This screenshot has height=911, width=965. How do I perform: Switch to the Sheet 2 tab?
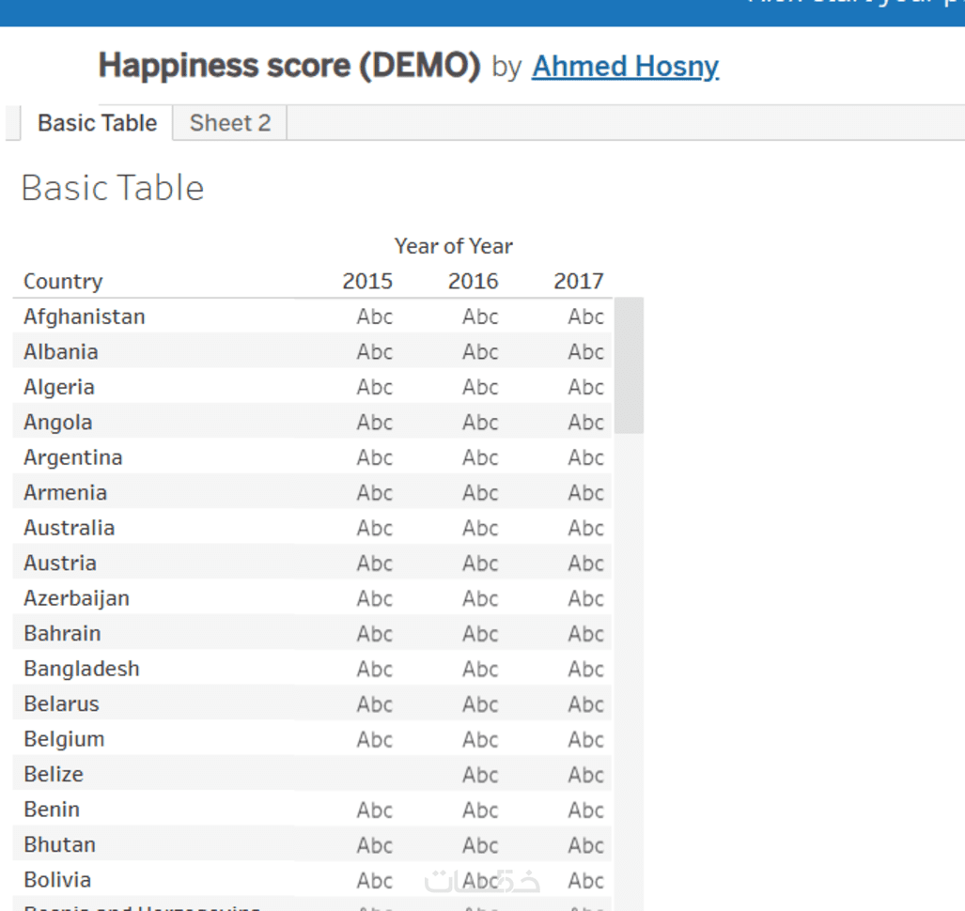point(229,123)
